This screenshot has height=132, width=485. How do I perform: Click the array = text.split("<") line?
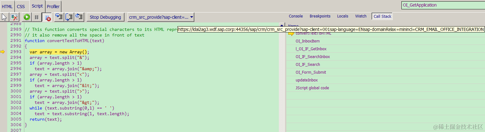pos(60,75)
